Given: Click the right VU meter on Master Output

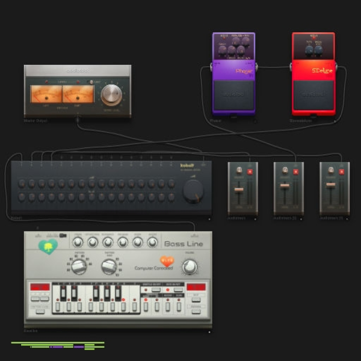Looking at the screenshot, I should click(x=78, y=94).
